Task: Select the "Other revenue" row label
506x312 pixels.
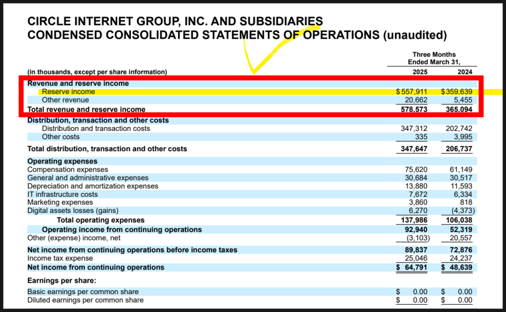Action: (x=65, y=100)
